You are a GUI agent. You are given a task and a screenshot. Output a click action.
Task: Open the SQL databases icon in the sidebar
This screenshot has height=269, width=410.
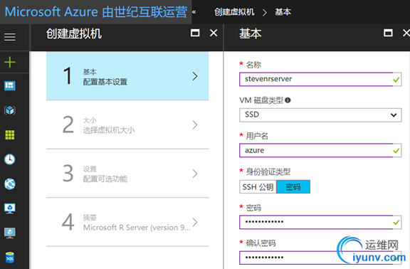[10, 257]
